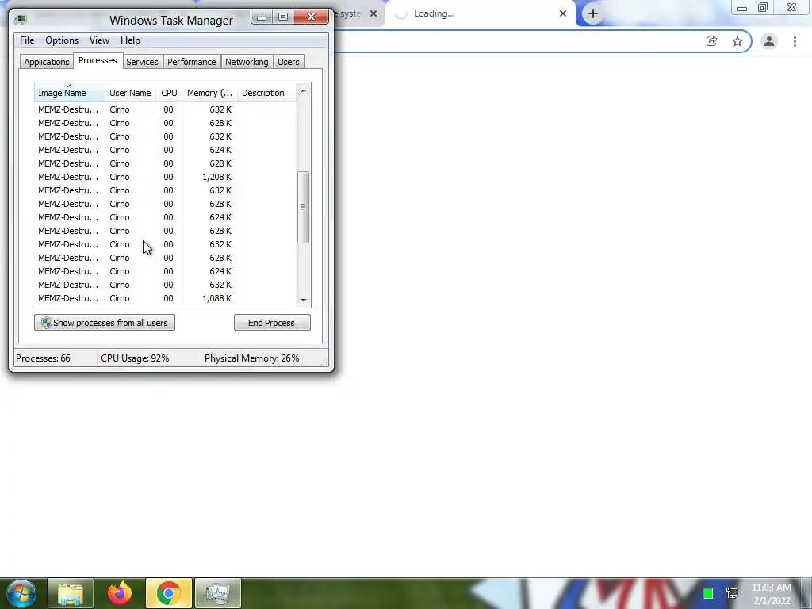Select the MEMZ process using 1,208 K
The image size is (812, 609).
pos(165,177)
